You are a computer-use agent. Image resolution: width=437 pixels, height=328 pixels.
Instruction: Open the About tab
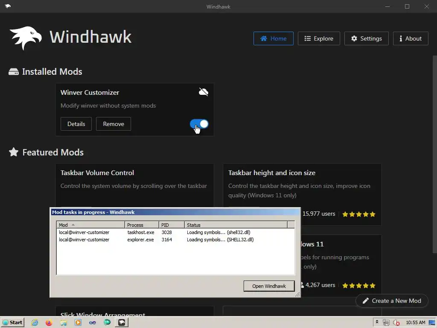[411, 38]
